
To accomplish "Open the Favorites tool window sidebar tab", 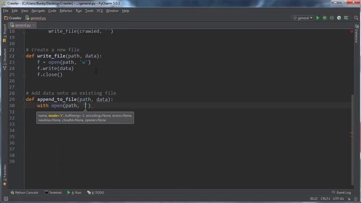I will 5,175.
